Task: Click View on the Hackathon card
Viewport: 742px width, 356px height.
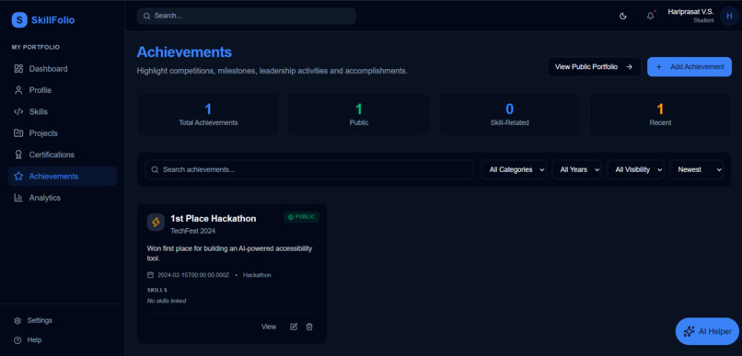Action: coord(269,327)
